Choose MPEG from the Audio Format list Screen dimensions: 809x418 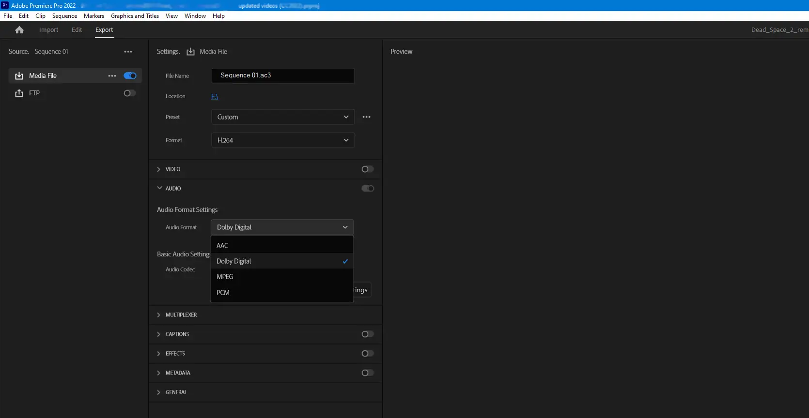pos(282,277)
